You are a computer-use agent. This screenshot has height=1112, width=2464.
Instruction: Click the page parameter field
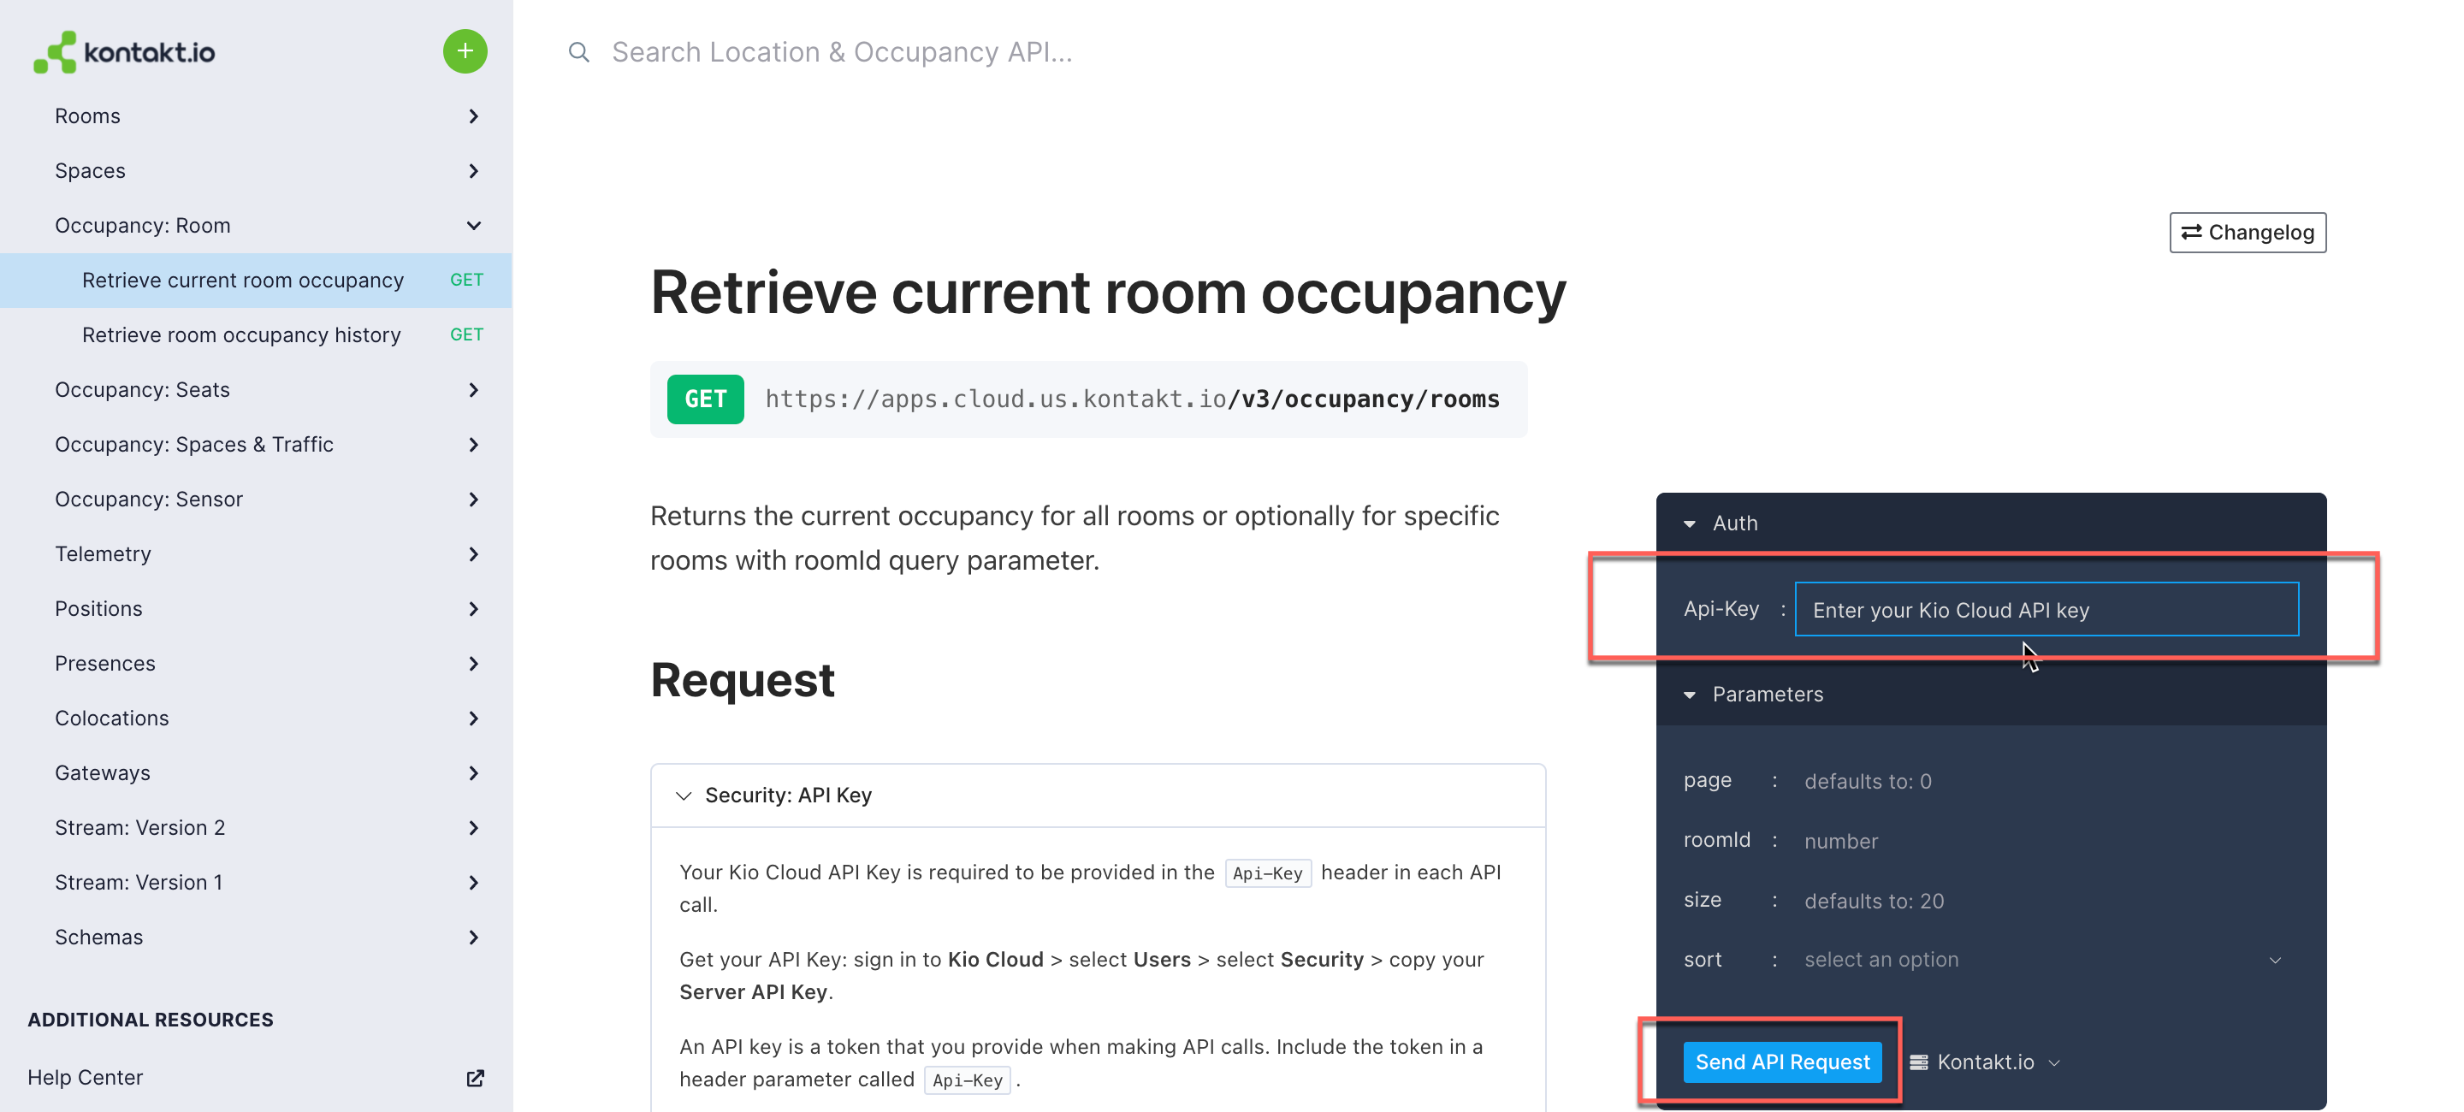coord(2047,781)
